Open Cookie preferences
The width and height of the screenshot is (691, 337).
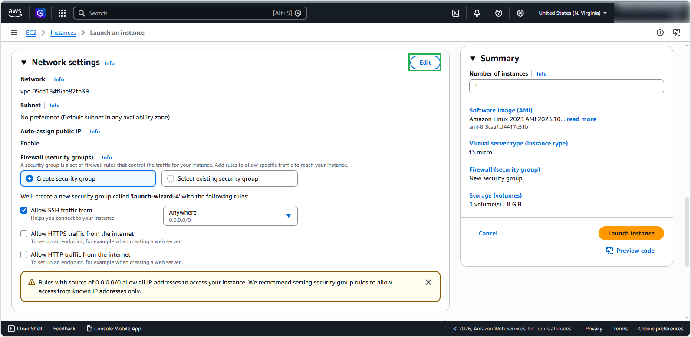click(661, 329)
